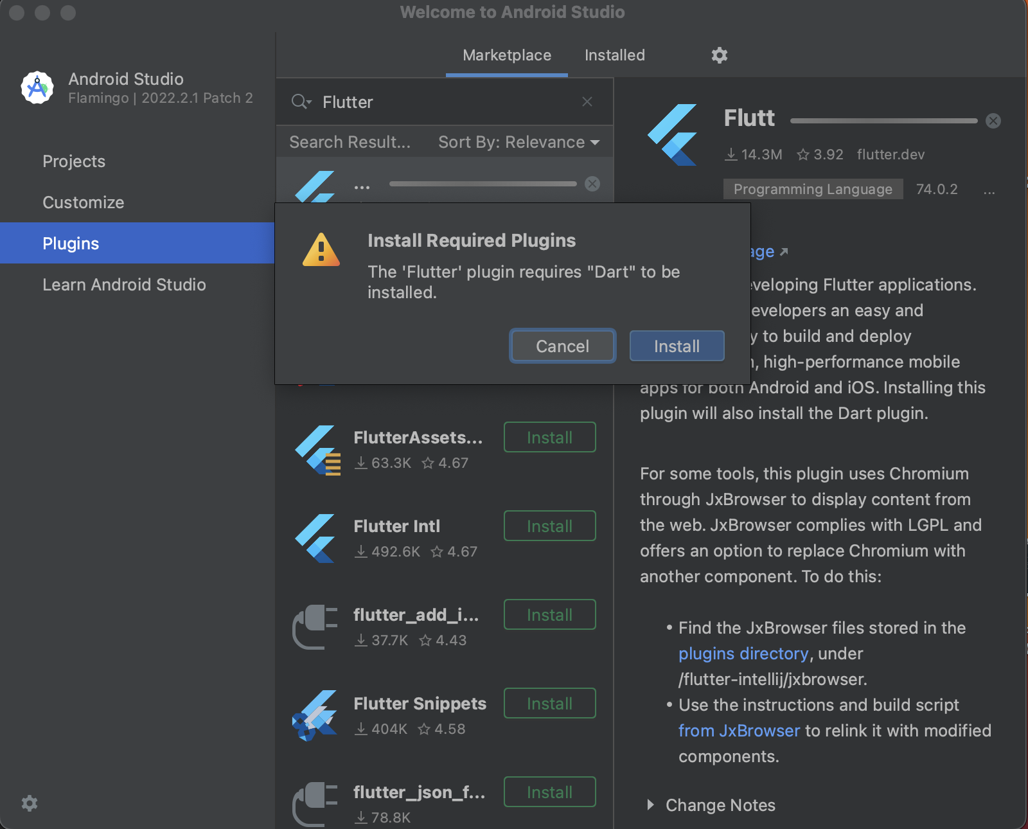This screenshot has width=1028, height=829.
Task: Open the plugins directory link
Action: (743, 654)
